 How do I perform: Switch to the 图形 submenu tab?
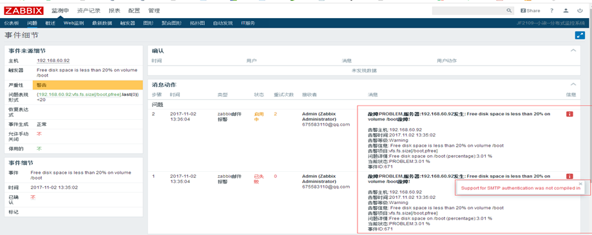click(x=148, y=23)
